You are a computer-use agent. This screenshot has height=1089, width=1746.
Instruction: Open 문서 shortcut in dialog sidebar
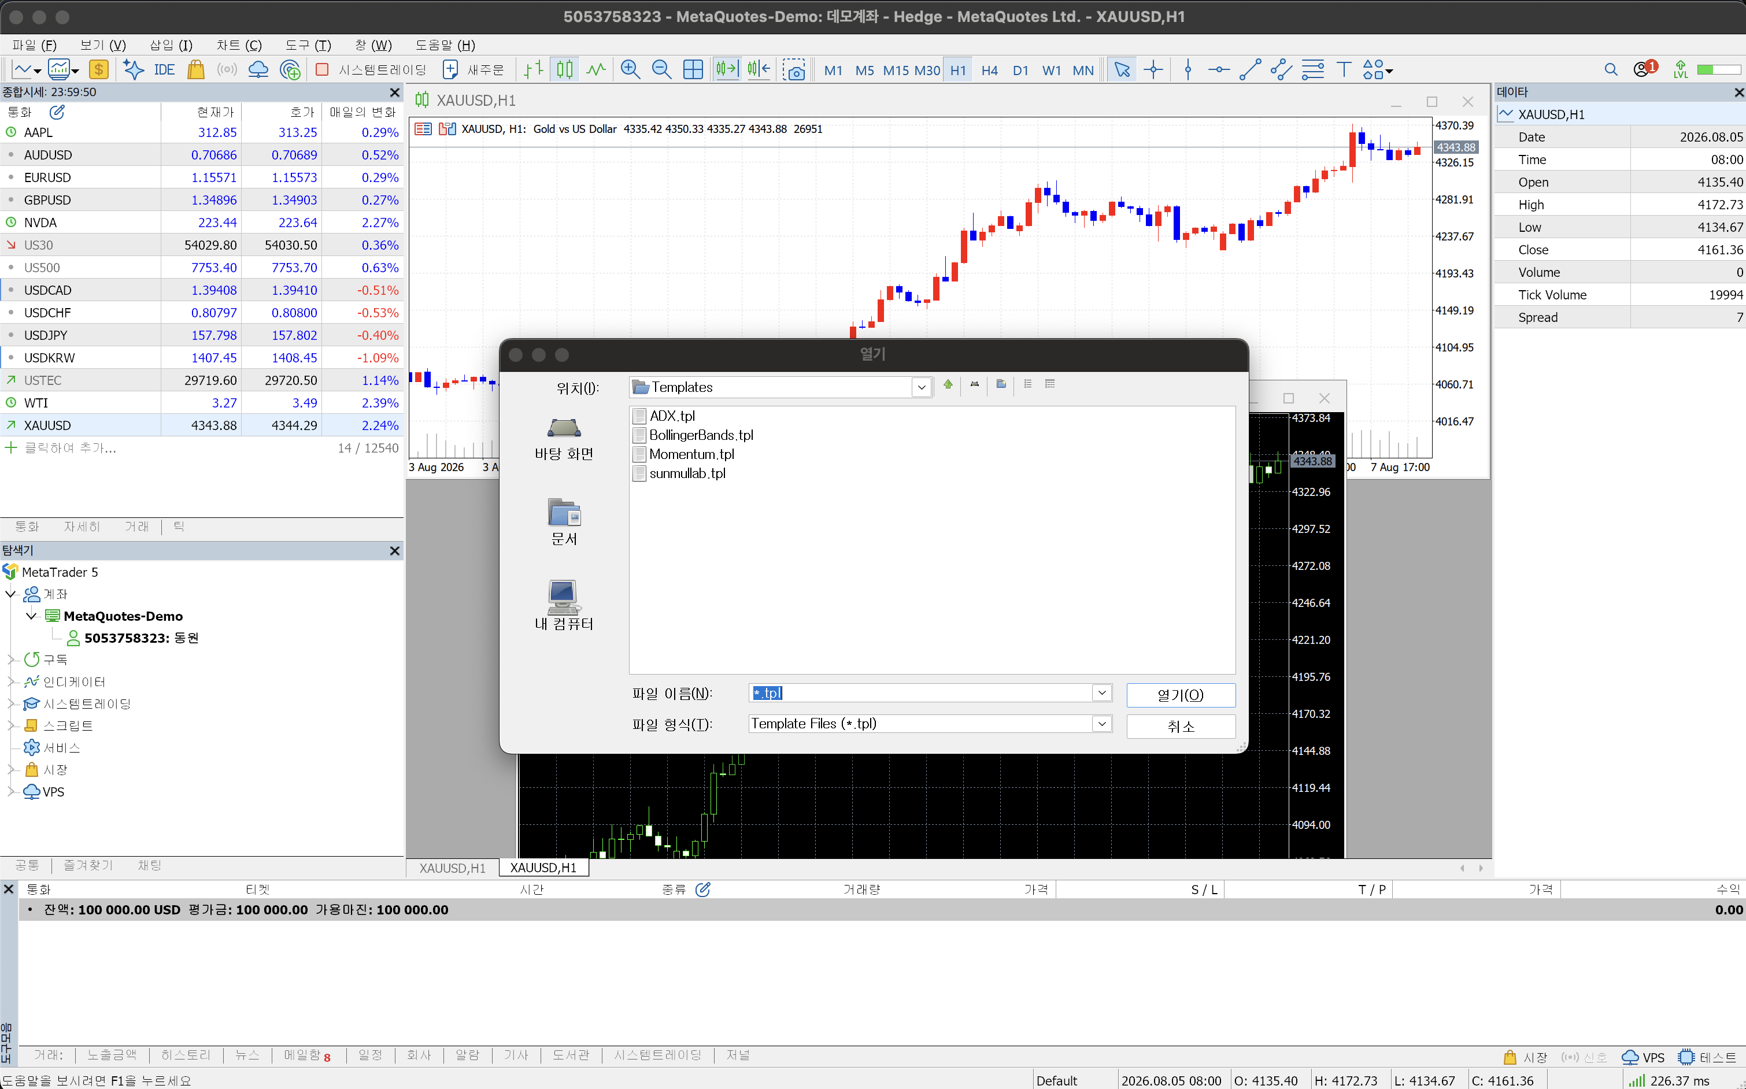click(564, 522)
